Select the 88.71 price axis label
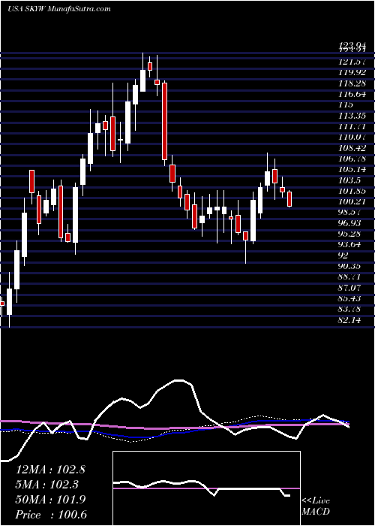The width and height of the screenshot is (375, 526). (x=350, y=277)
